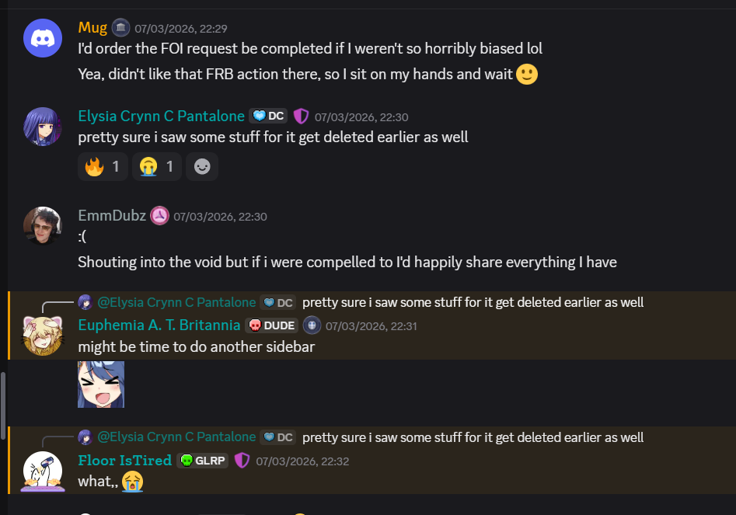Screen dimensions: 736x515
Task: Toggle the fire emoji reaction
Action: [x=102, y=165]
